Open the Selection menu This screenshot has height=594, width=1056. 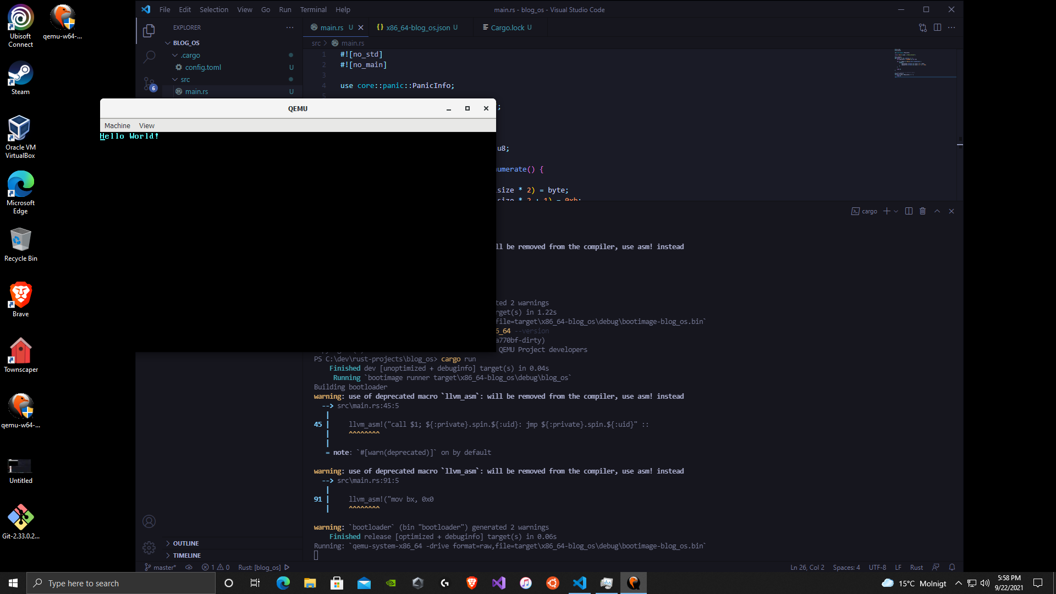[213, 9]
